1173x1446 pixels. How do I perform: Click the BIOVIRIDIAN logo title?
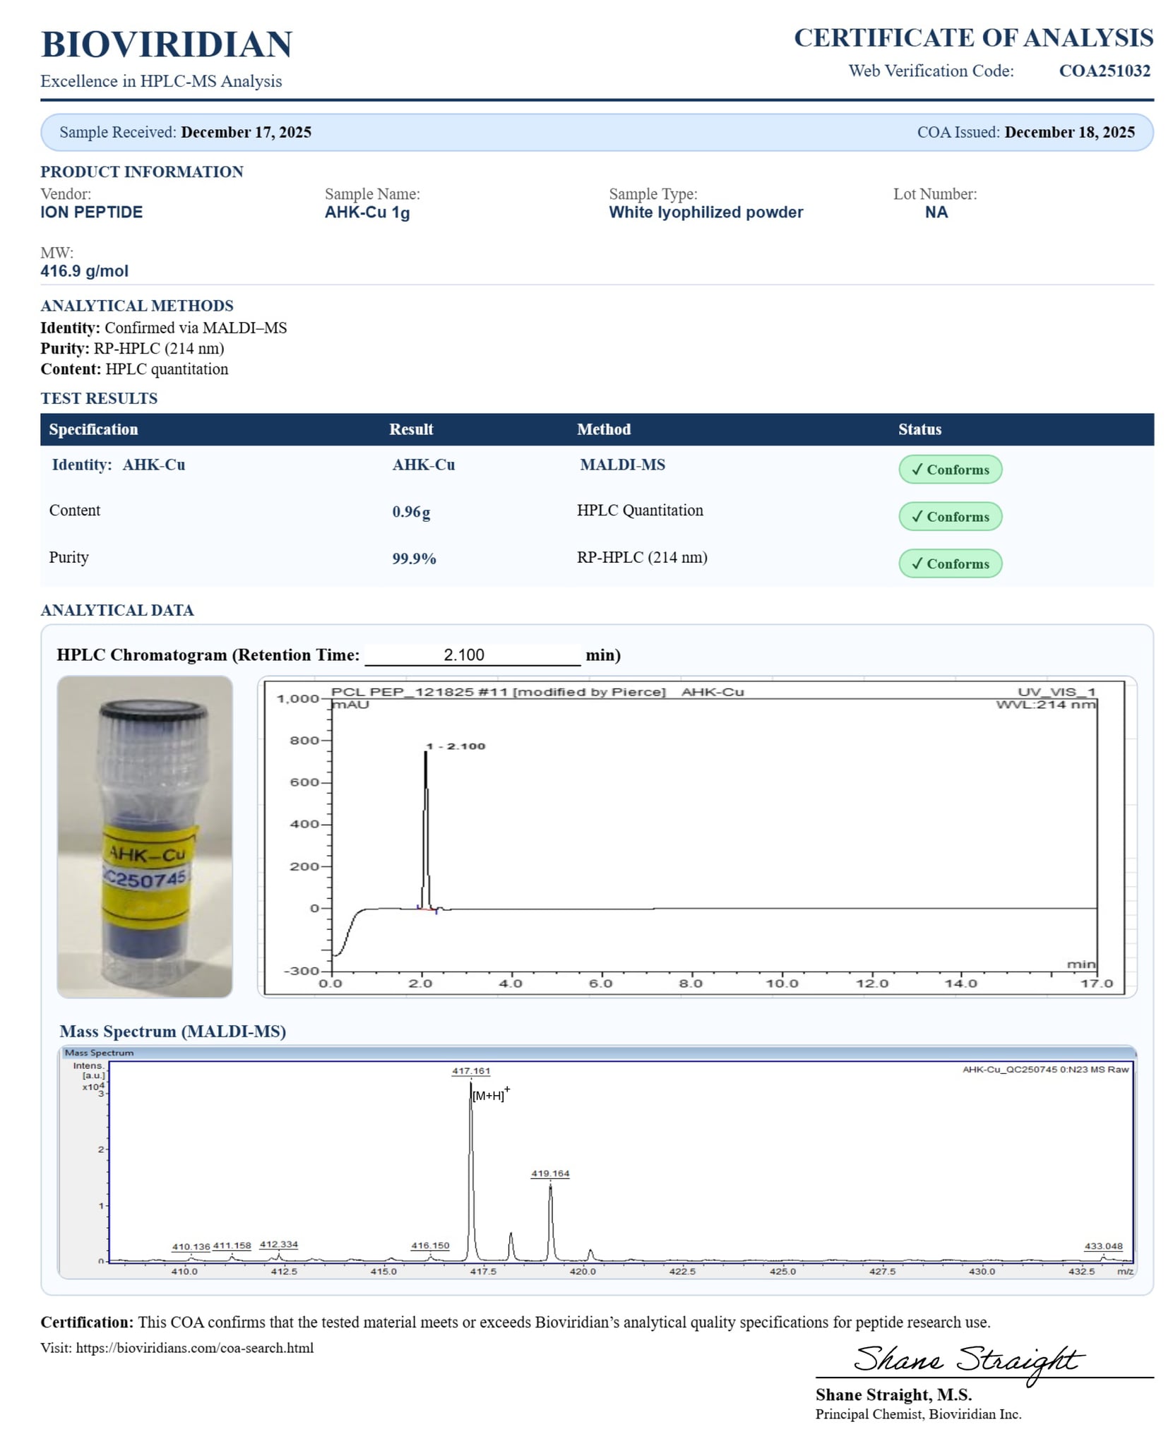tap(167, 44)
